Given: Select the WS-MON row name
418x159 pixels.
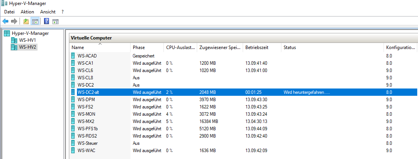Looking at the screenshot, I should pos(87,114).
